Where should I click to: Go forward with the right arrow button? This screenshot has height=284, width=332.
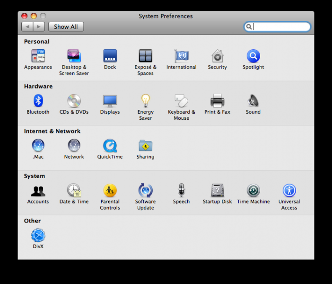point(39,27)
